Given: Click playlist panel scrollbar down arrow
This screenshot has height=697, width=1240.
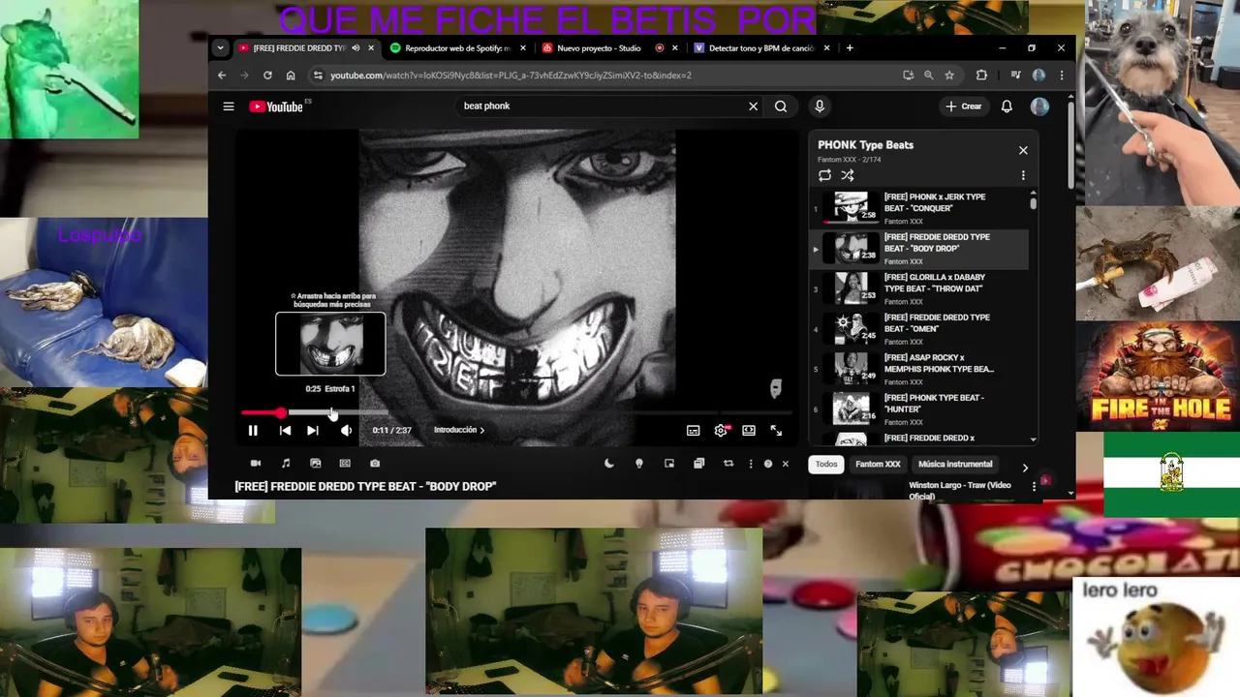Looking at the screenshot, I should click(x=1034, y=439).
